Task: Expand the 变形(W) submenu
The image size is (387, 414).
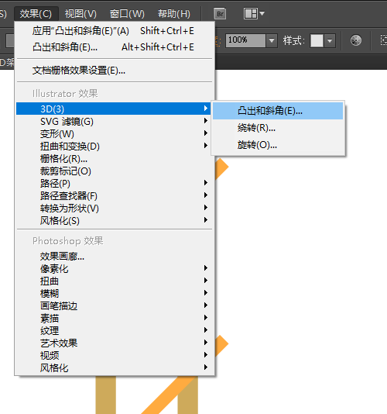Action: (113, 133)
